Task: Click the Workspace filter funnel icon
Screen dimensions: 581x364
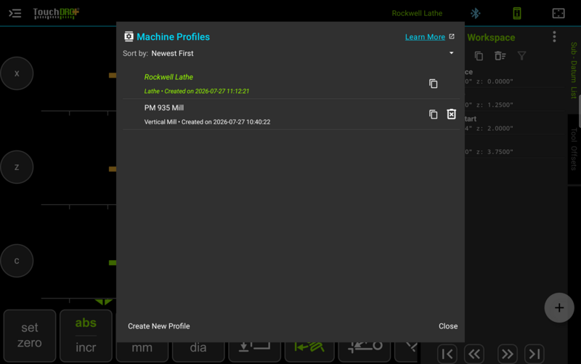Action: [521, 56]
